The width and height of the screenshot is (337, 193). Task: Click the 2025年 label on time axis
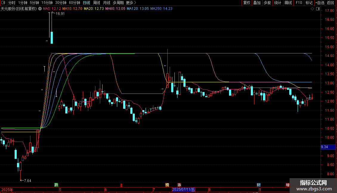tap(7, 189)
